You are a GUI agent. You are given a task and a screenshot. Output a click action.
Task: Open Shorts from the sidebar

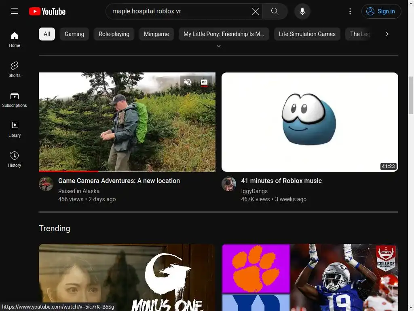point(15,70)
